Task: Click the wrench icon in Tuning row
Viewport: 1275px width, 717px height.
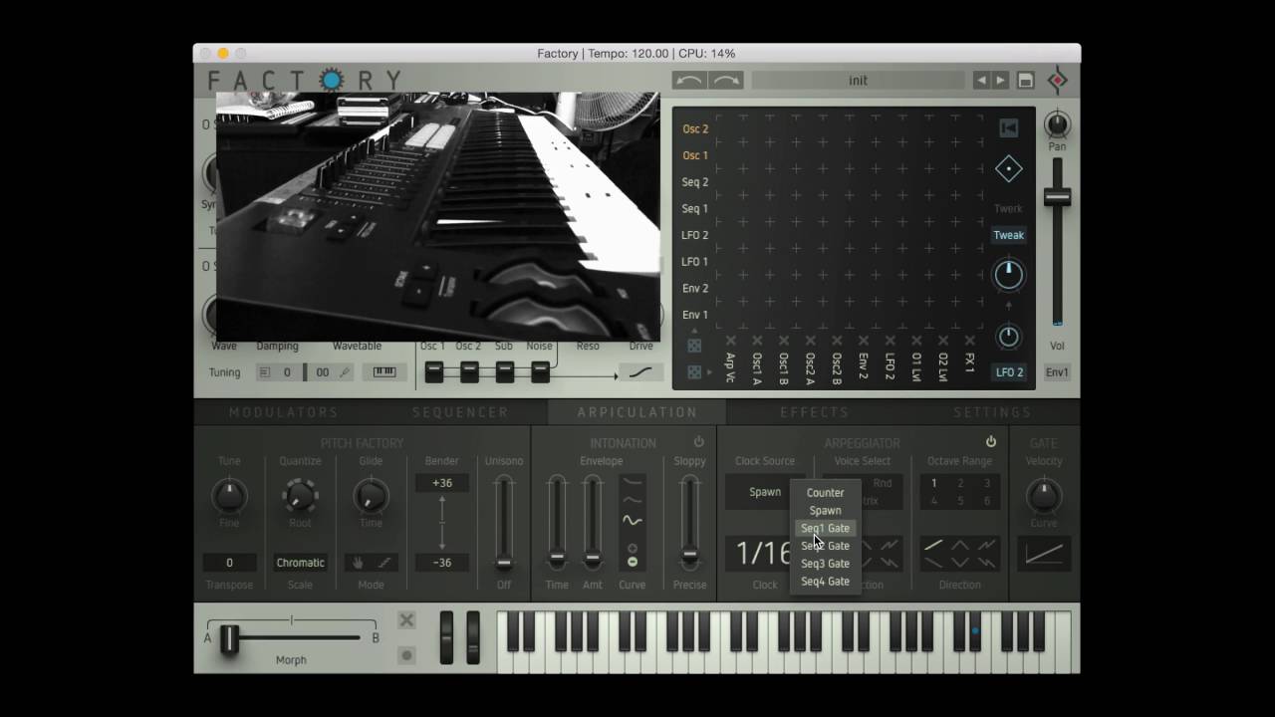Action: [x=345, y=372]
